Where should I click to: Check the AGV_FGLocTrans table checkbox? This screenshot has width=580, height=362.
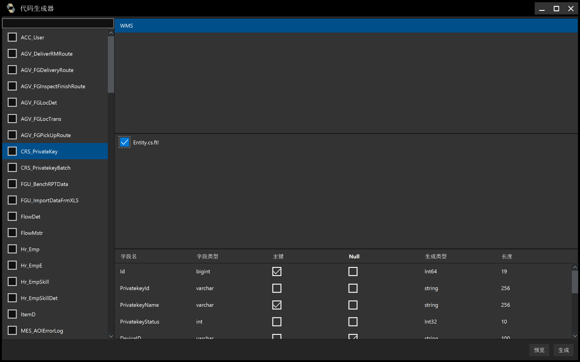pos(12,119)
